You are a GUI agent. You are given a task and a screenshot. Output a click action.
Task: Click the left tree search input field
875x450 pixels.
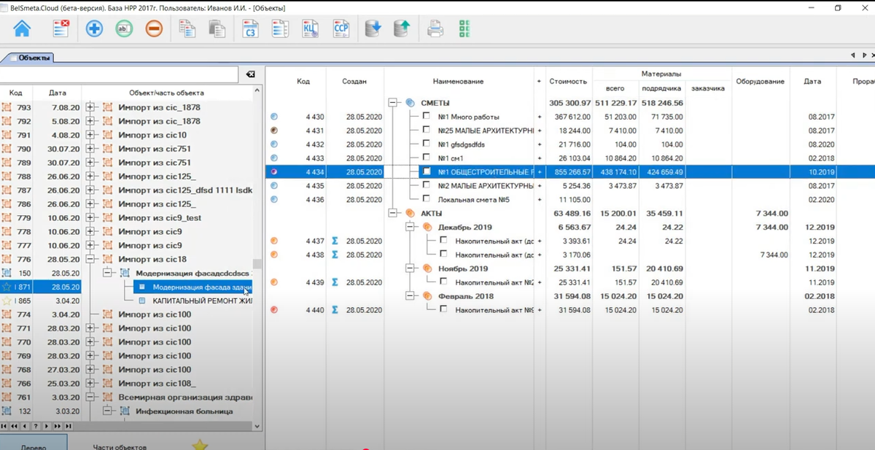click(119, 74)
